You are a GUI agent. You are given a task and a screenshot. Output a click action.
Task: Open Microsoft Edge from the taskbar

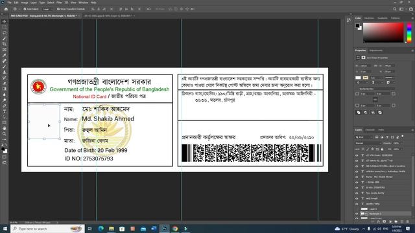coord(101,228)
